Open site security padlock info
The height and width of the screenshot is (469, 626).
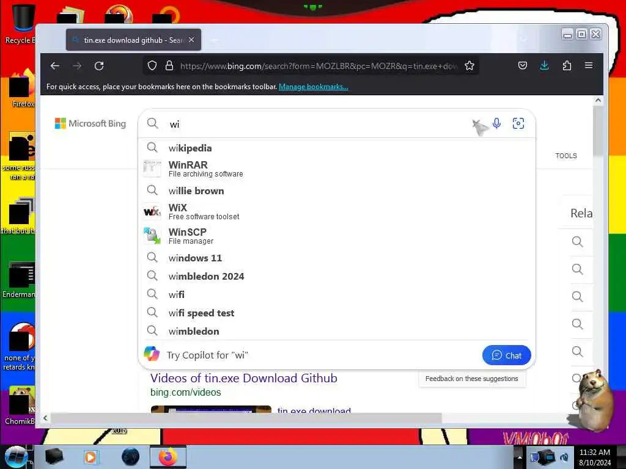coord(169,66)
